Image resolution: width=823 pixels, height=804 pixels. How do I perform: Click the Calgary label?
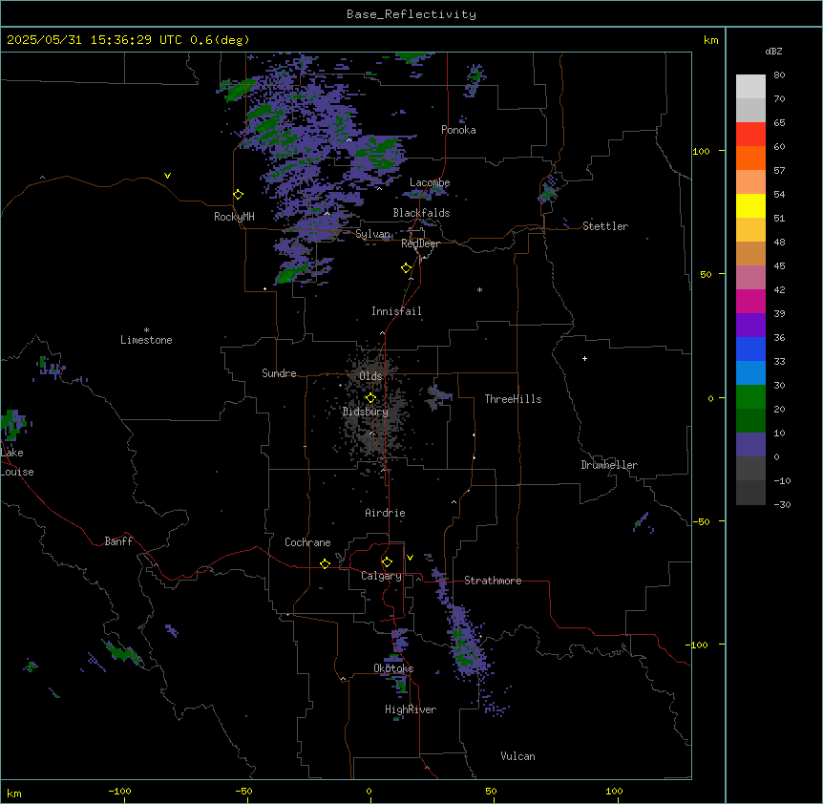point(381,576)
